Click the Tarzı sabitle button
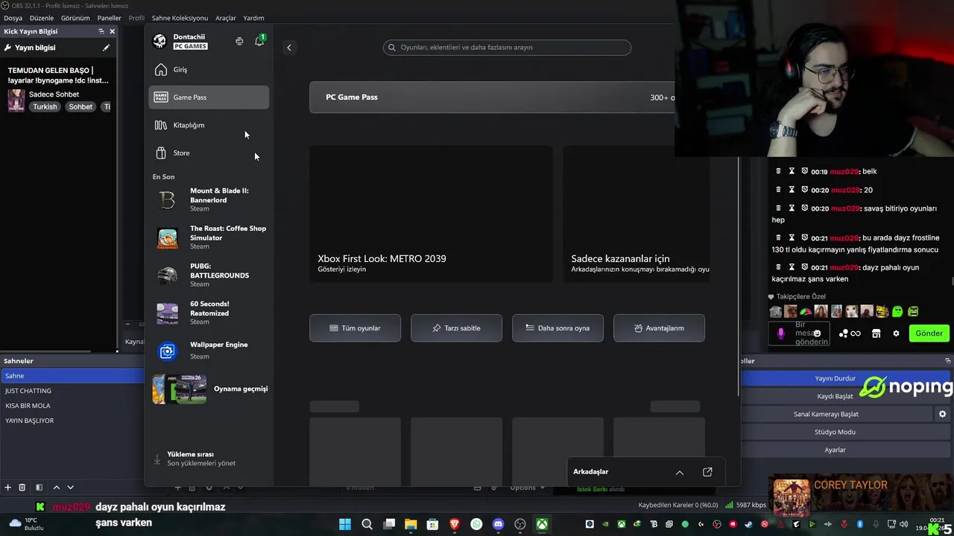954x536 pixels. tap(456, 328)
